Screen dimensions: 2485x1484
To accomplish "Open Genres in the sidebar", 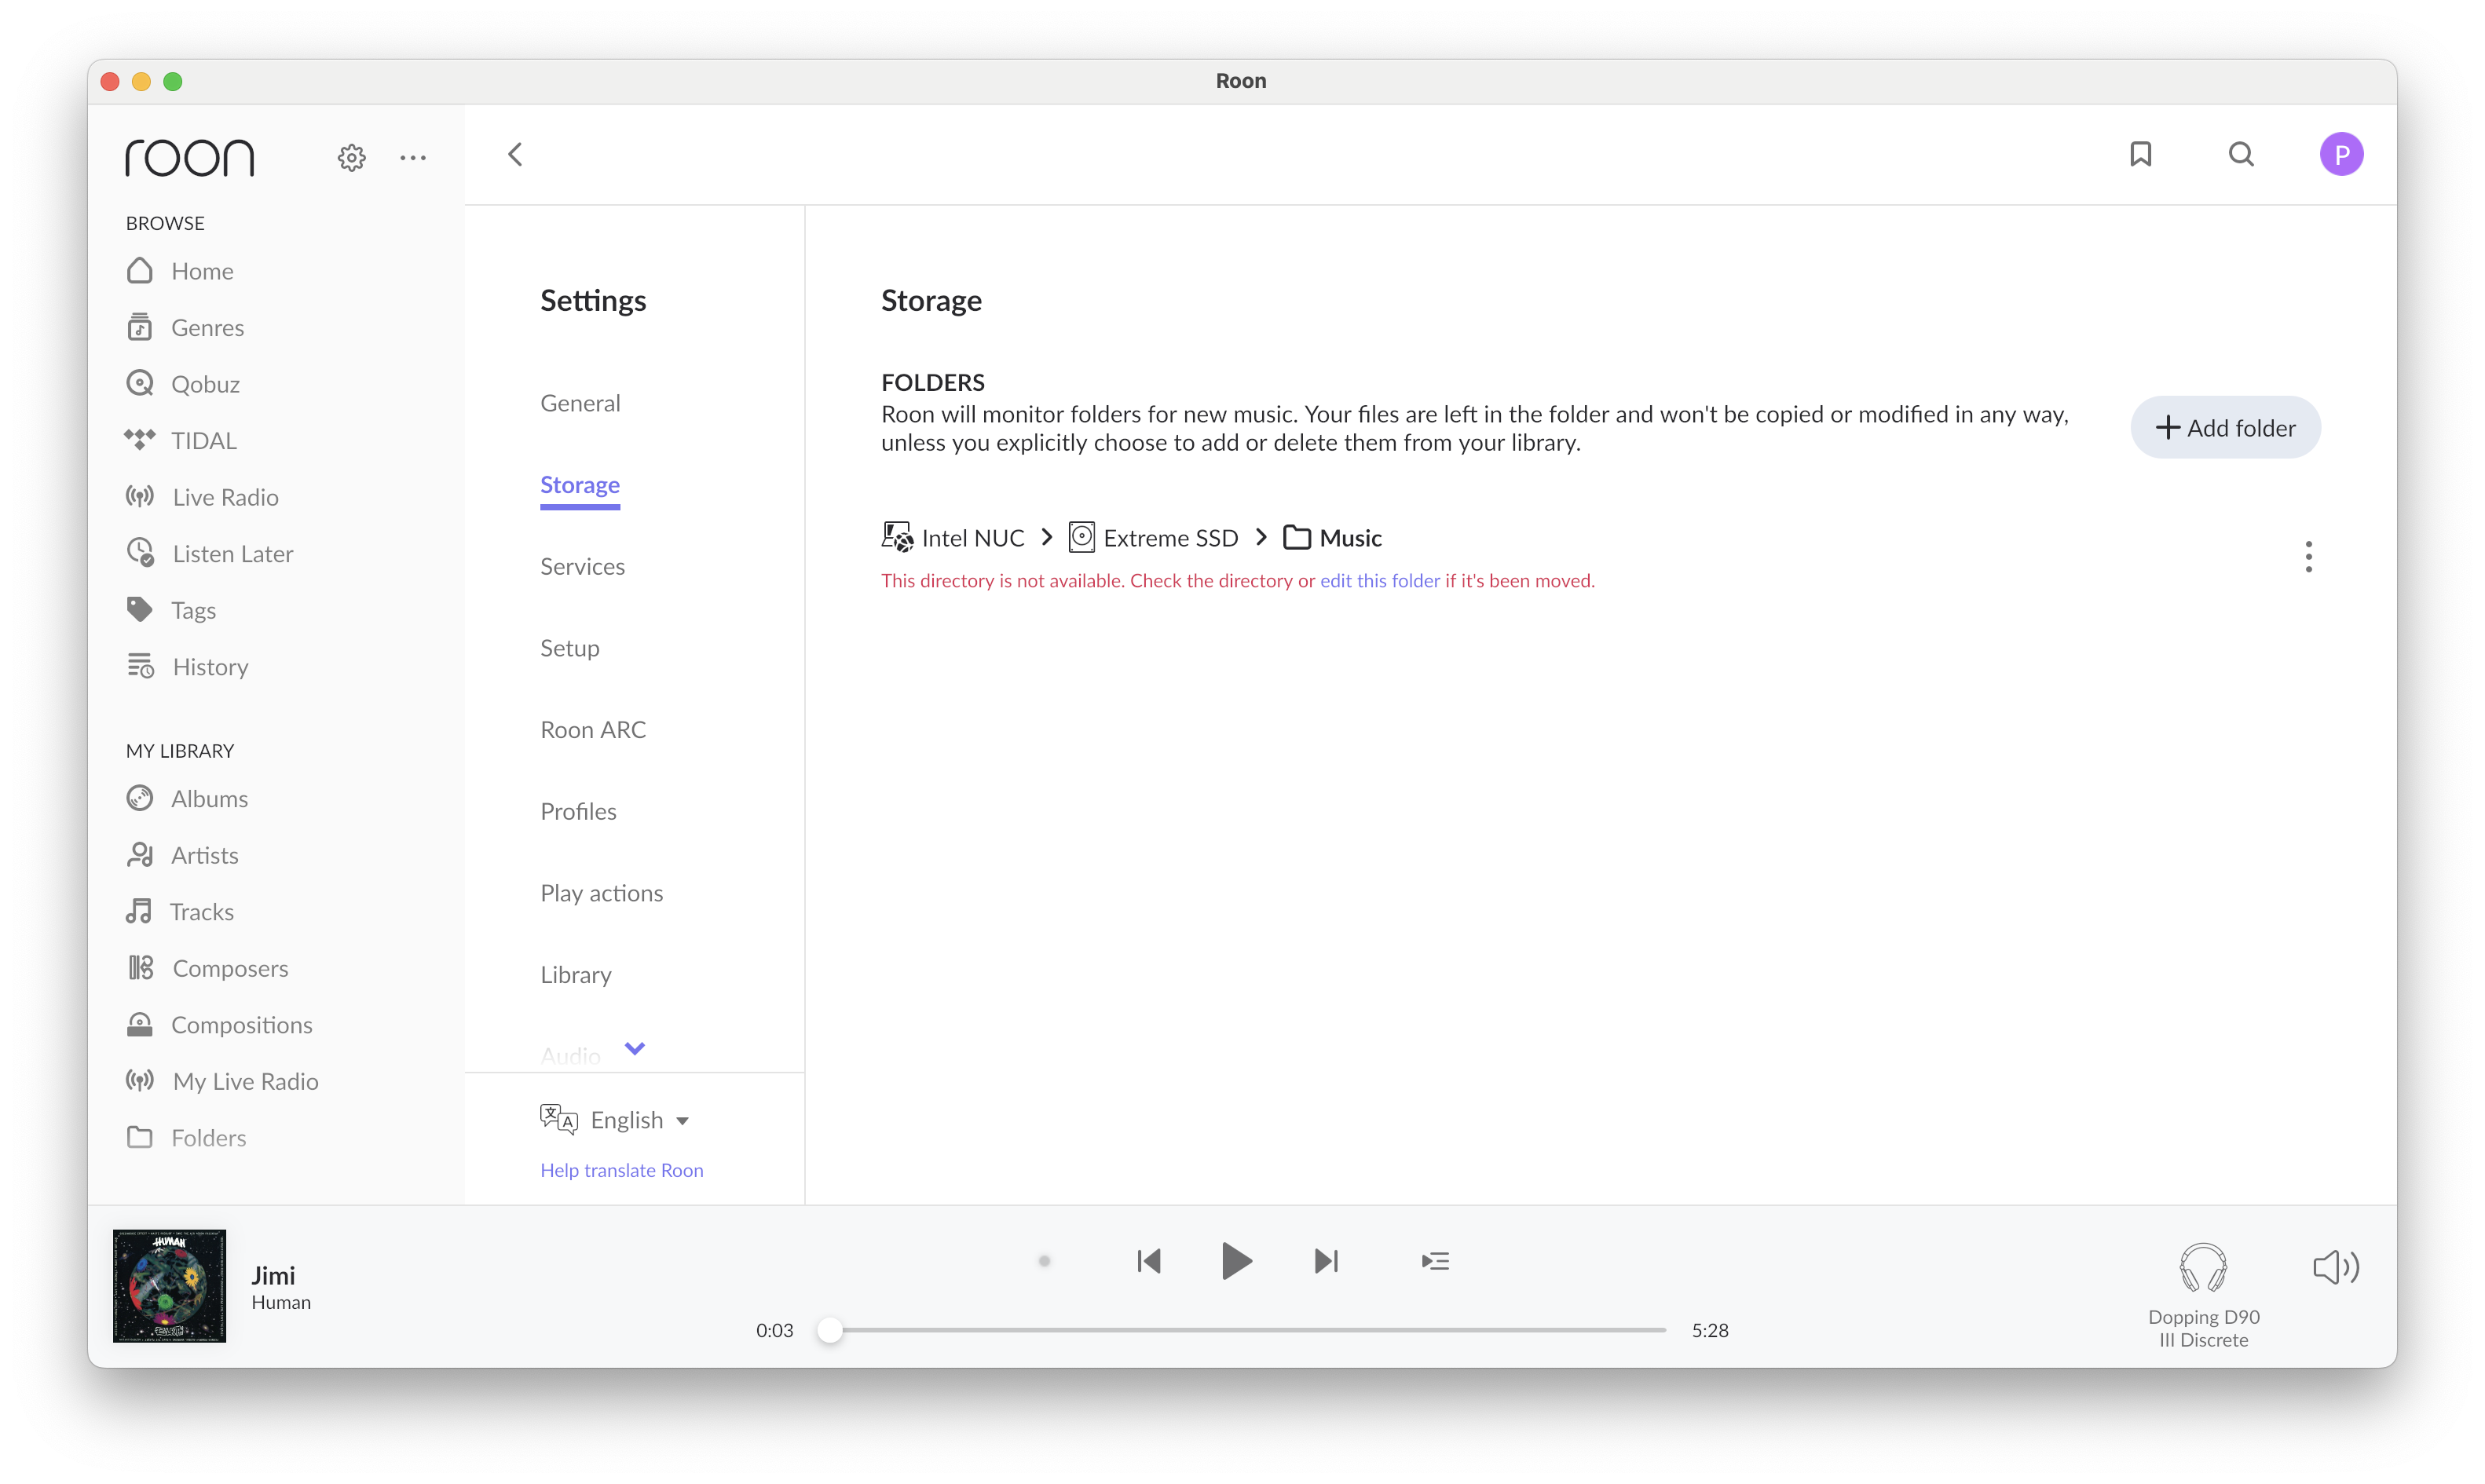I will [x=185, y=327].
